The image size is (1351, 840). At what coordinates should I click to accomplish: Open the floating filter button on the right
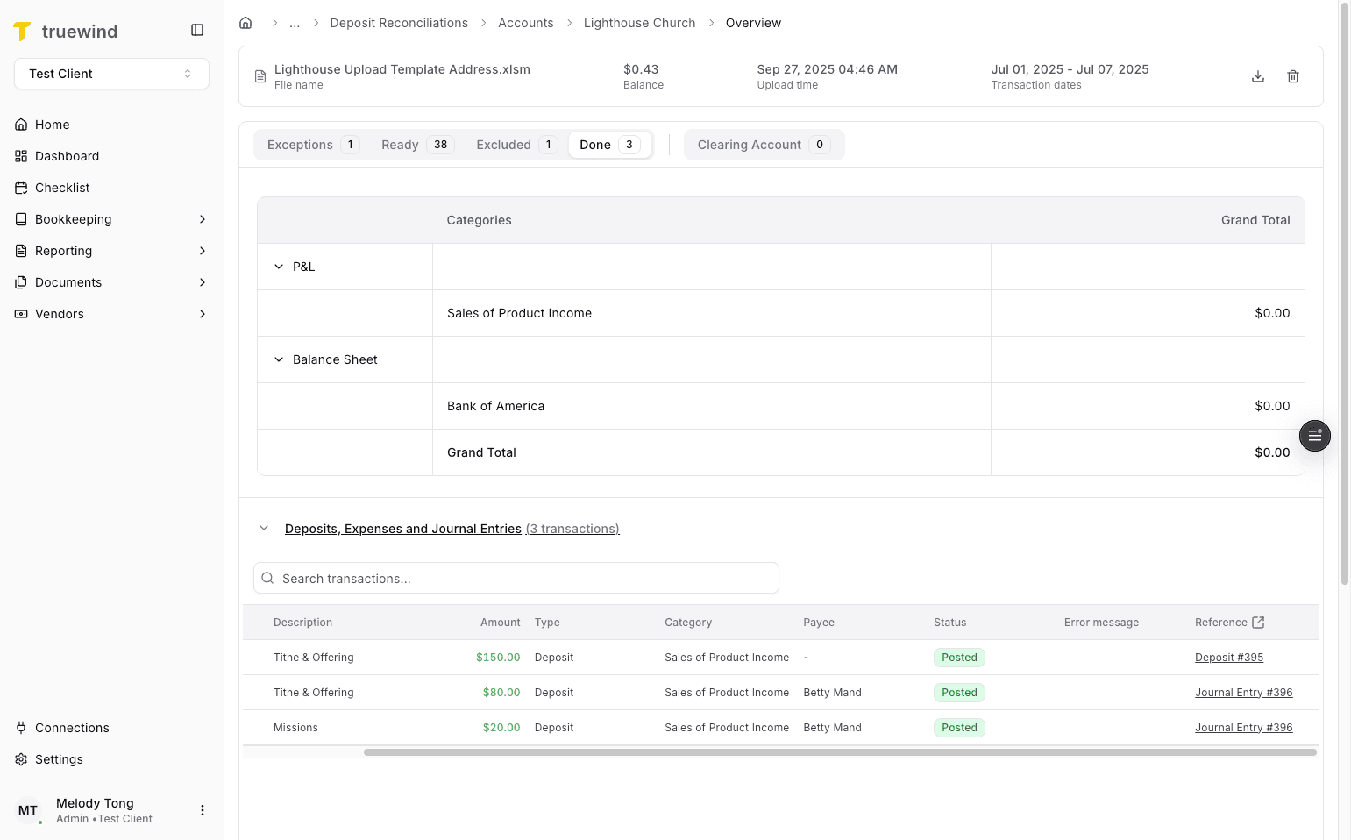click(x=1314, y=435)
